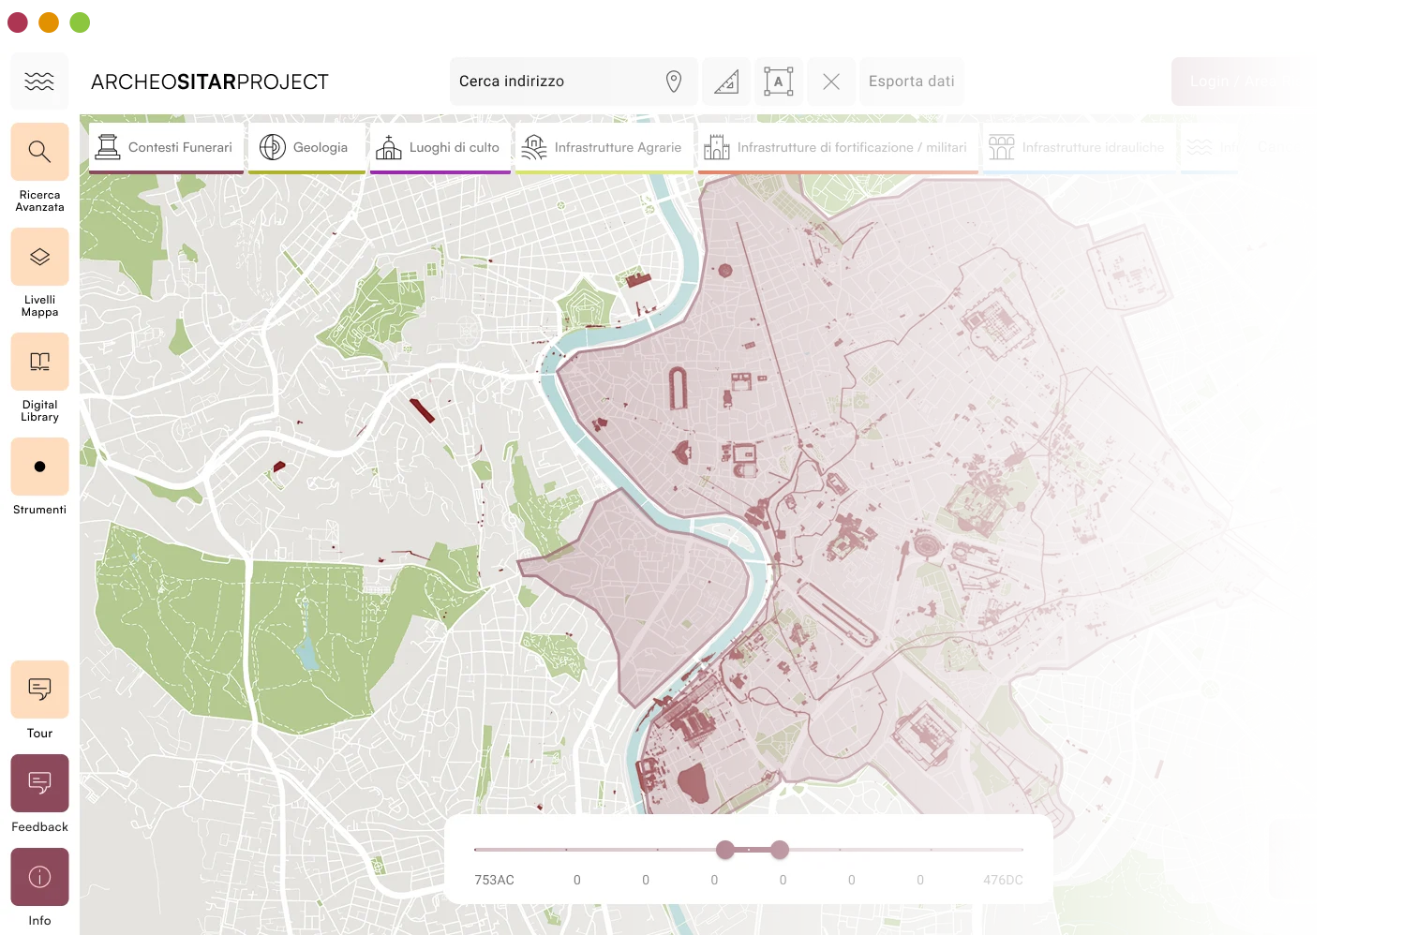
Task: Click the Esporta dati button
Action: pyautogui.click(x=911, y=82)
